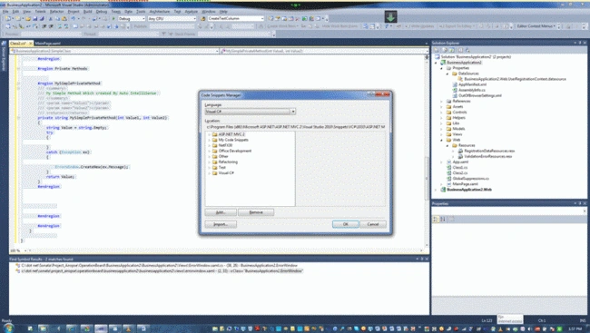This screenshot has width=590, height=333.
Task: Click the Remove button in Code Snippets Manager
Action: click(x=256, y=212)
